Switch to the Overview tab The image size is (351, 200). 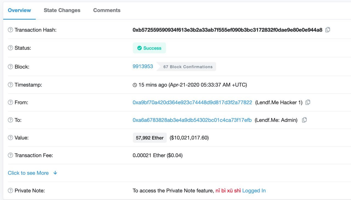coord(19,10)
